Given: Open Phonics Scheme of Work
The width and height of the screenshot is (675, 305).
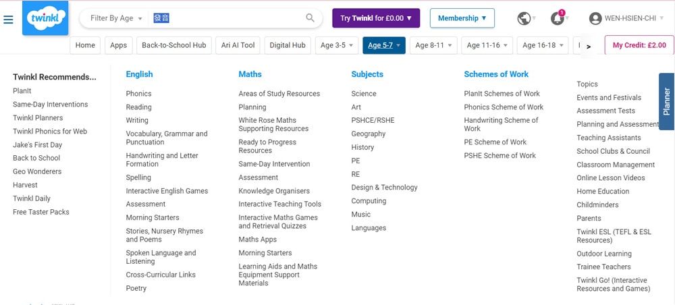Looking at the screenshot, I should [504, 107].
